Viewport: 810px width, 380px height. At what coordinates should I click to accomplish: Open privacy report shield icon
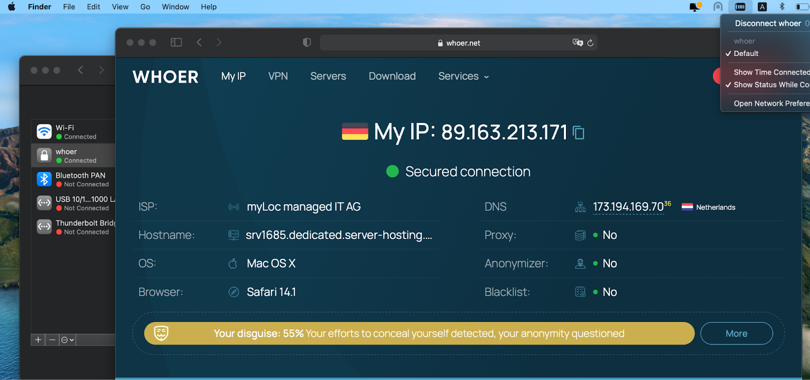tap(307, 42)
